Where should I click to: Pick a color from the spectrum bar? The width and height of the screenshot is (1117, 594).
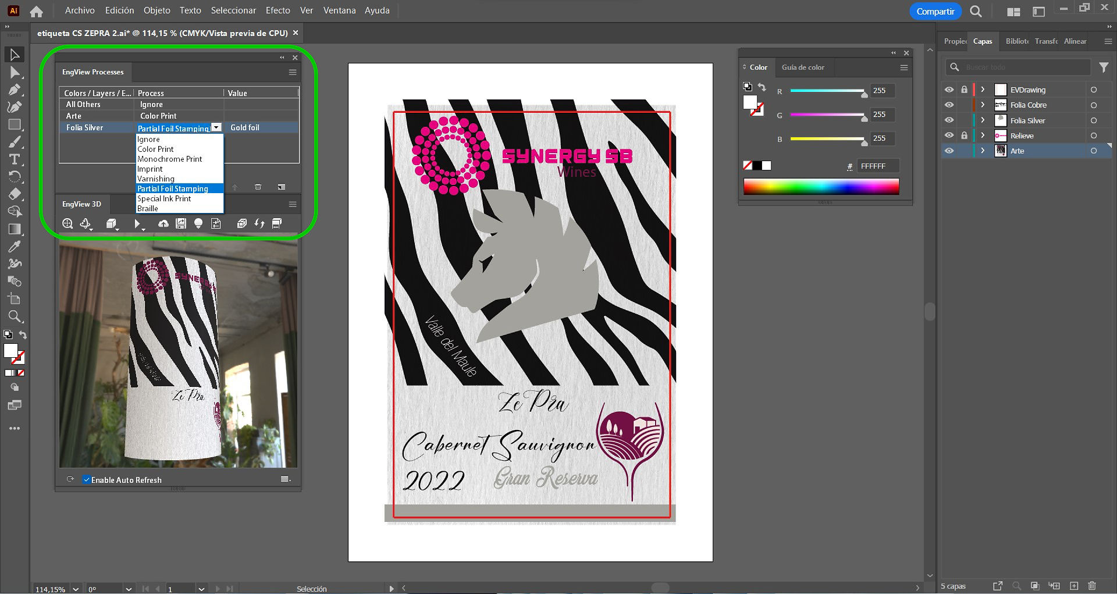point(821,186)
